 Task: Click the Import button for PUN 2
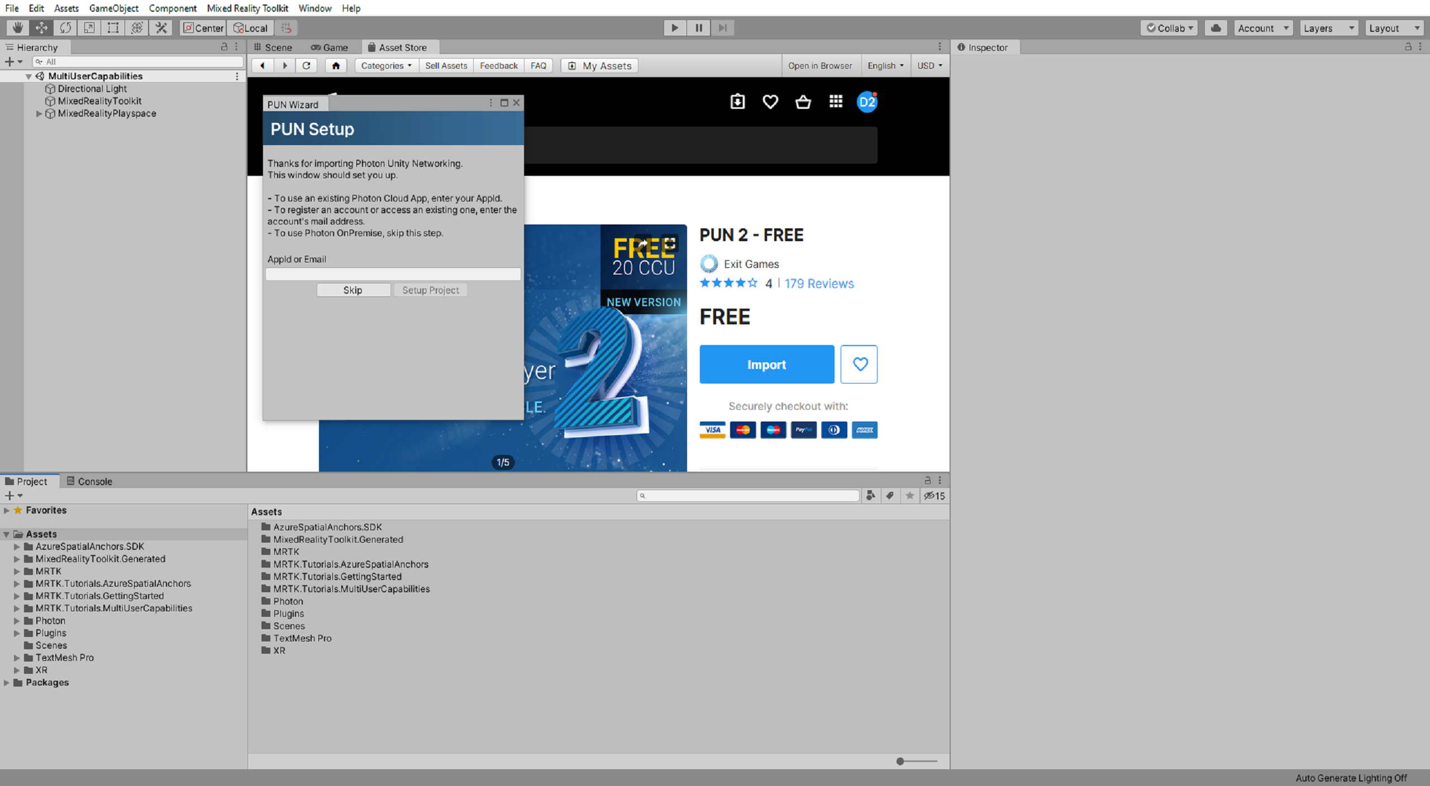coord(766,365)
